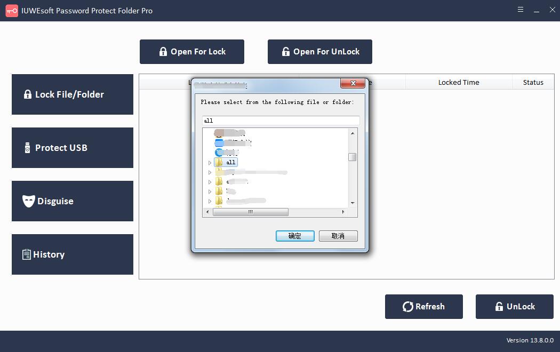560x352 pixels.
Task: Click the yellow folder icon next to 'all'
Action: [x=219, y=163]
